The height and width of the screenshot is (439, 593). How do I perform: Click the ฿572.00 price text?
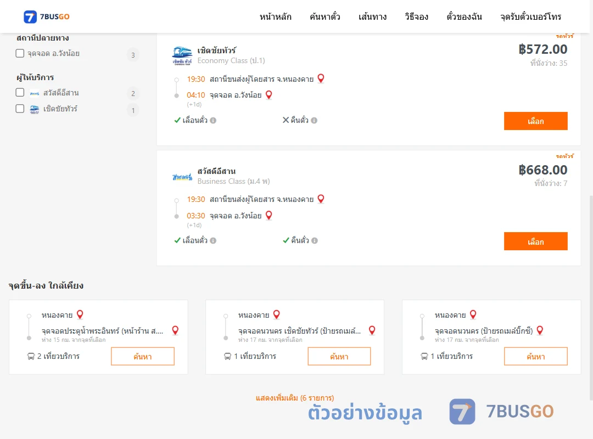(543, 49)
